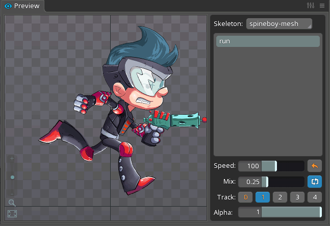Adjust the Alpha slider
The height and width of the screenshot is (226, 330).
[x=291, y=212]
